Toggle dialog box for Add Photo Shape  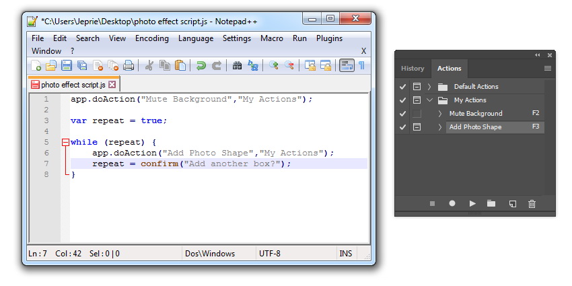pyautogui.click(x=417, y=127)
